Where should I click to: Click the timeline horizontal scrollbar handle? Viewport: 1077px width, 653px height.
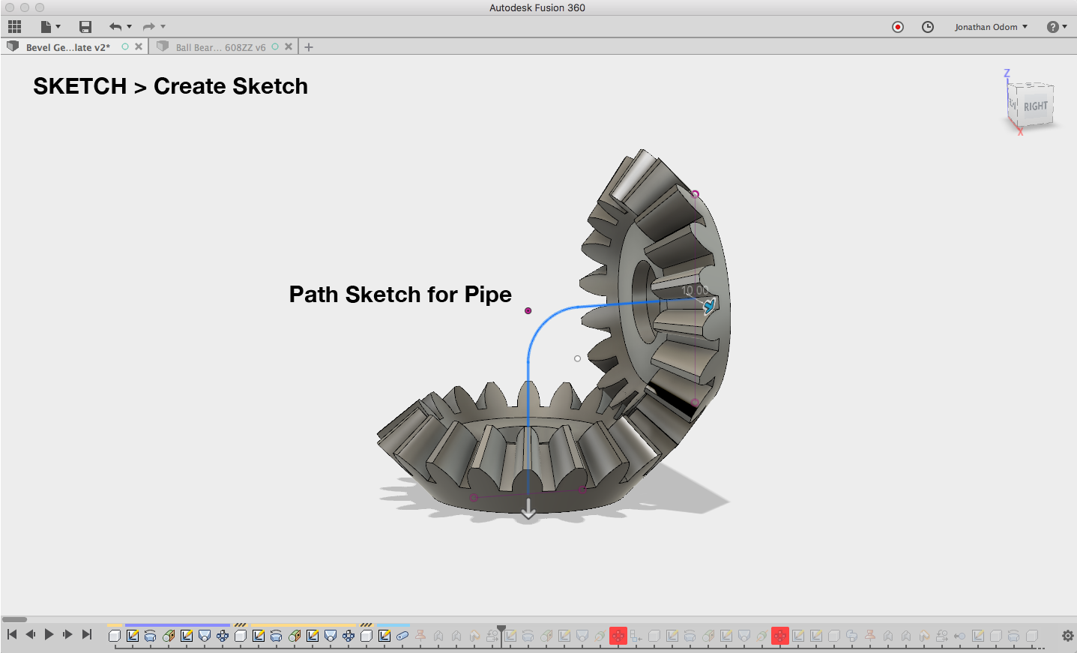[x=14, y=619]
